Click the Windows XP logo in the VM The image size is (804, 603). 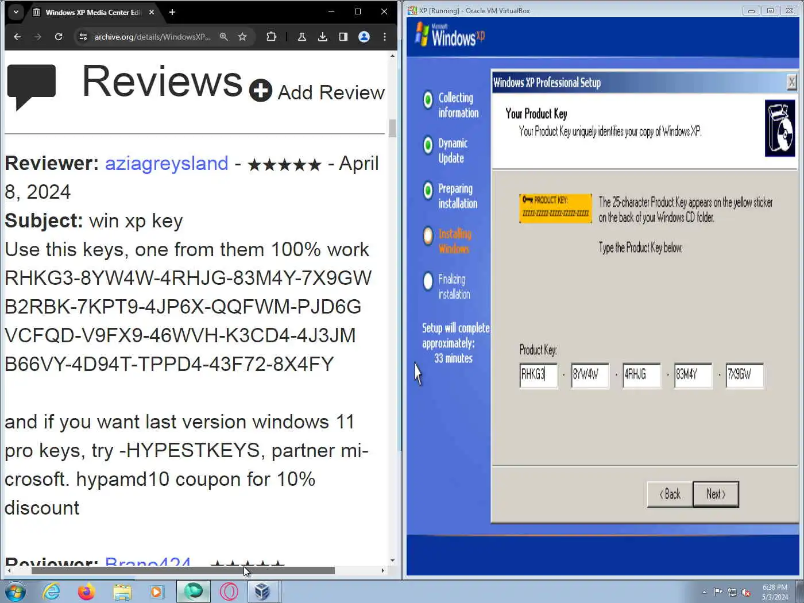coord(450,35)
